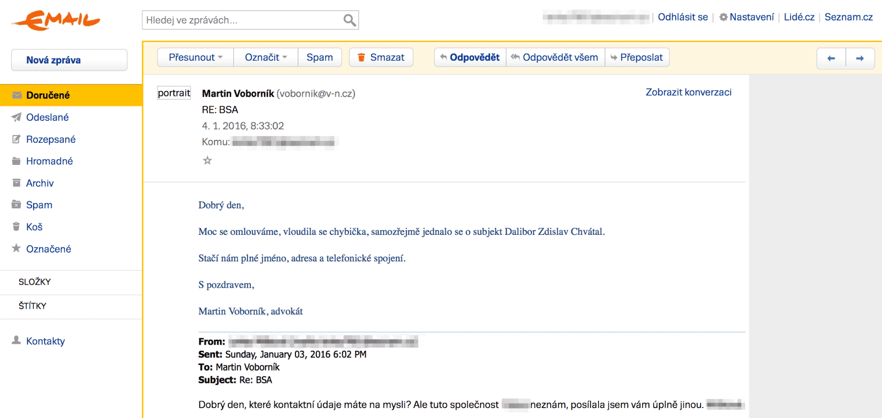Click the sender portrait image

(x=174, y=93)
